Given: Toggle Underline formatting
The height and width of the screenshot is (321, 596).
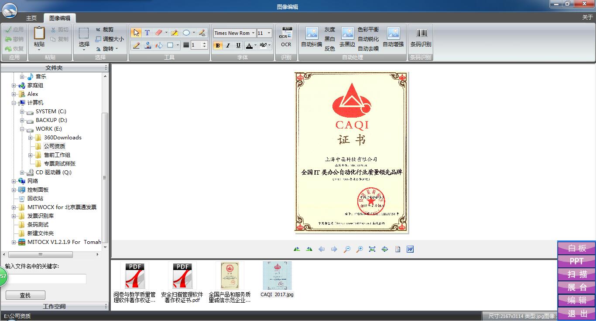Looking at the screenshot, I should pos(238,45).
